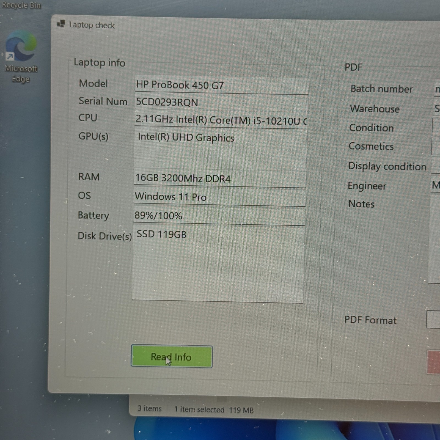This screenshot has width=440, height=440.
Task: Click the Batch number label
Action: [x=381, y=89]
